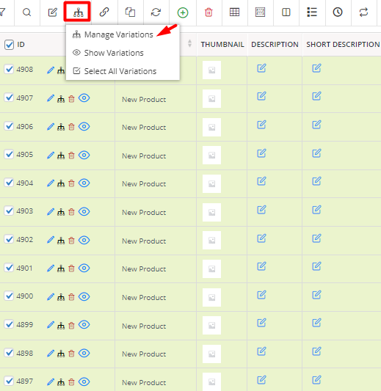This screenshot has width=381, height=391.
Task: Open the search tool in toolbar
Action: pos(26,12)
